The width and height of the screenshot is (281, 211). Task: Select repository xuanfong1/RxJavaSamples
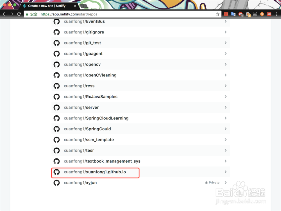[140, 97]
